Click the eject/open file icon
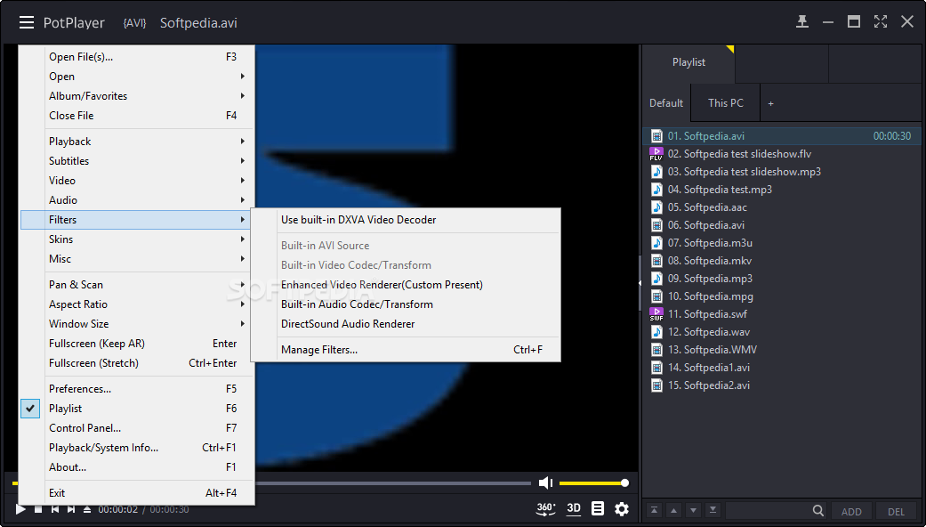 tap(87, 508)
